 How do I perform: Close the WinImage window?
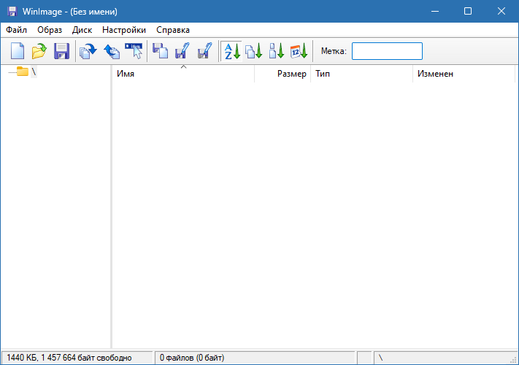coord(501,11)
